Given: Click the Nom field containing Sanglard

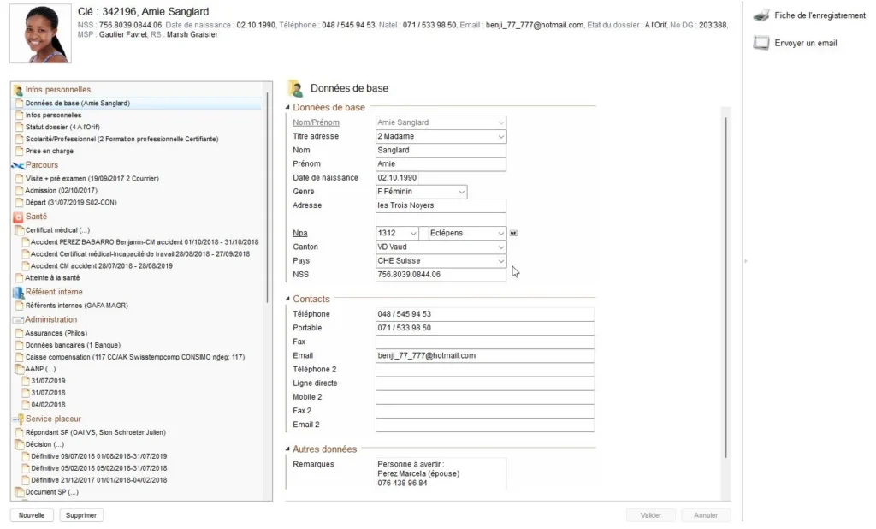Looking at the screenshot, I should (x=441, y=151).
